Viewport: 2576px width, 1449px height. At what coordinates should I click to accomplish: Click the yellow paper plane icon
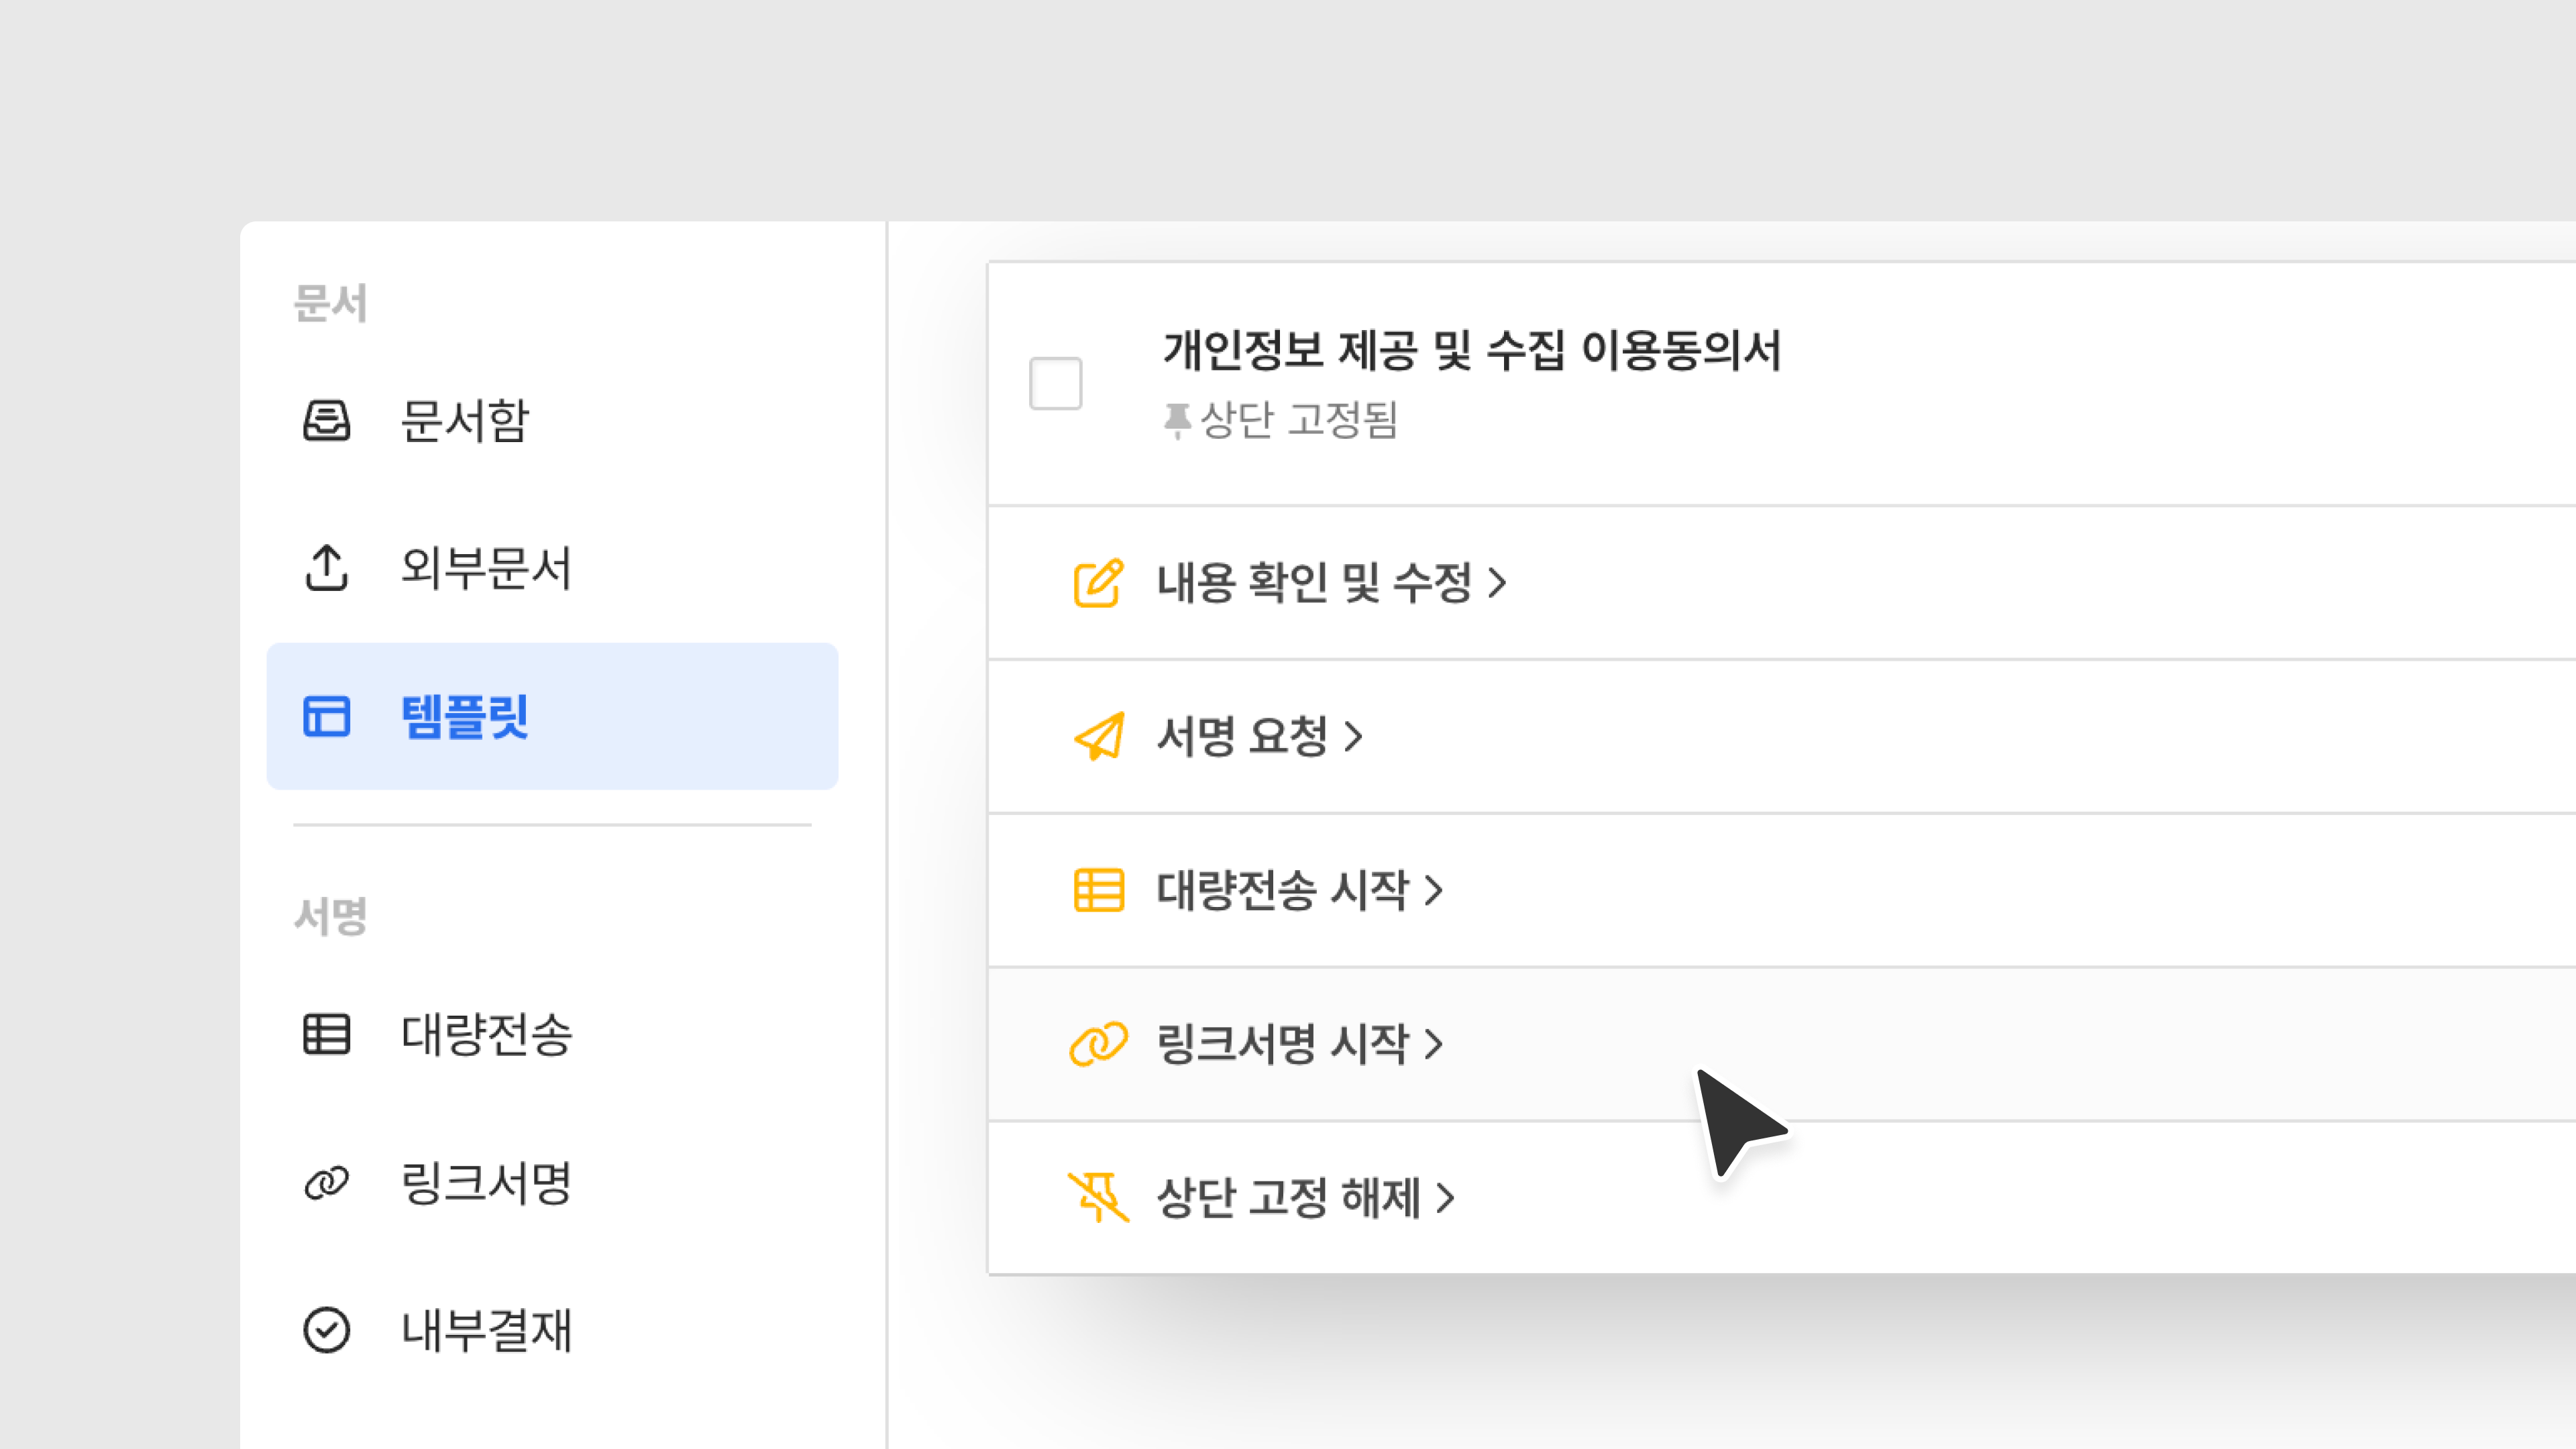click(x=1098, y=737)
